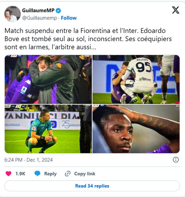Click the 1.9K likes count

[x=20, y=174]
